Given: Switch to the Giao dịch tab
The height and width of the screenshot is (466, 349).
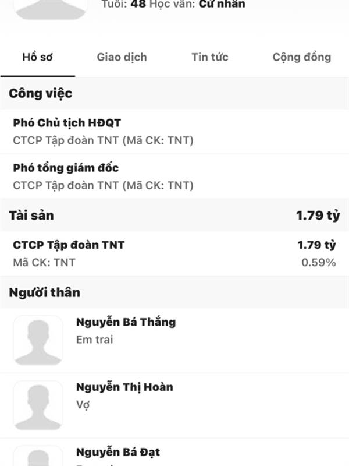Looking at the screenshot, I should (122, 57).
